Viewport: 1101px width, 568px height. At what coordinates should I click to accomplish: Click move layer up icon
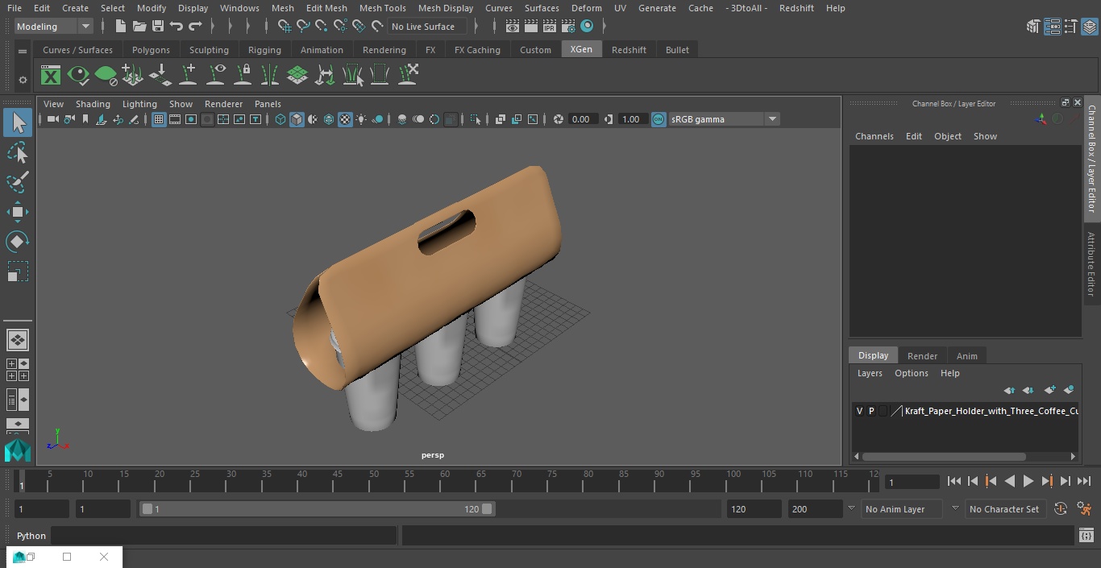tap(1009, 390)
